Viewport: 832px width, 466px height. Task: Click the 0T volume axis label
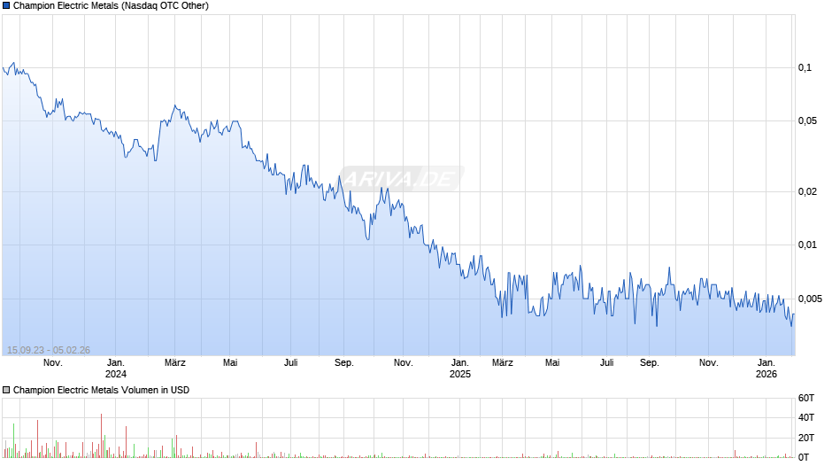pyautogui.click(x=804, y=457)
